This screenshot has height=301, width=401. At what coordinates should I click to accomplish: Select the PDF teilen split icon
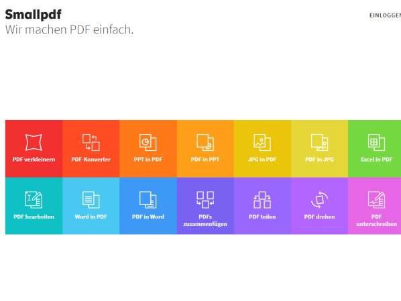(262, 200)
